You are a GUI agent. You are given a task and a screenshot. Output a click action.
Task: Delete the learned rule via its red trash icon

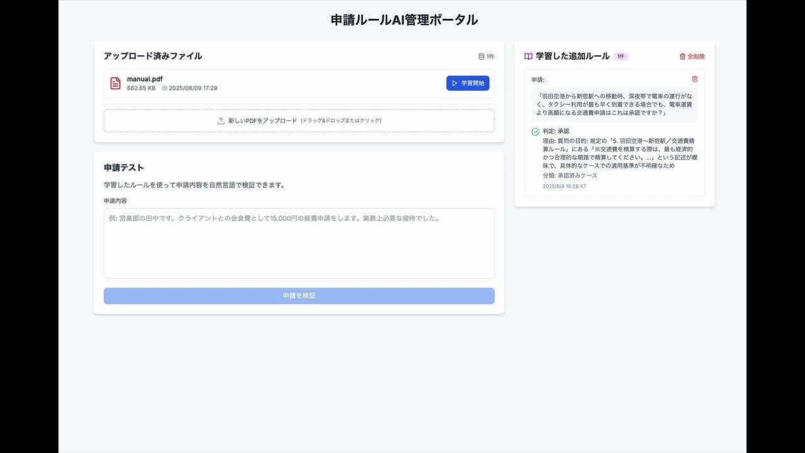694,79
